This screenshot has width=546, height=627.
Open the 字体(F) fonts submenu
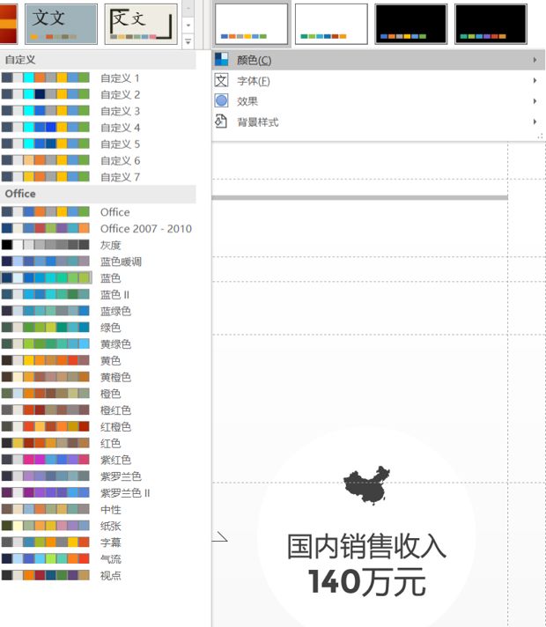tap(379, 81)
